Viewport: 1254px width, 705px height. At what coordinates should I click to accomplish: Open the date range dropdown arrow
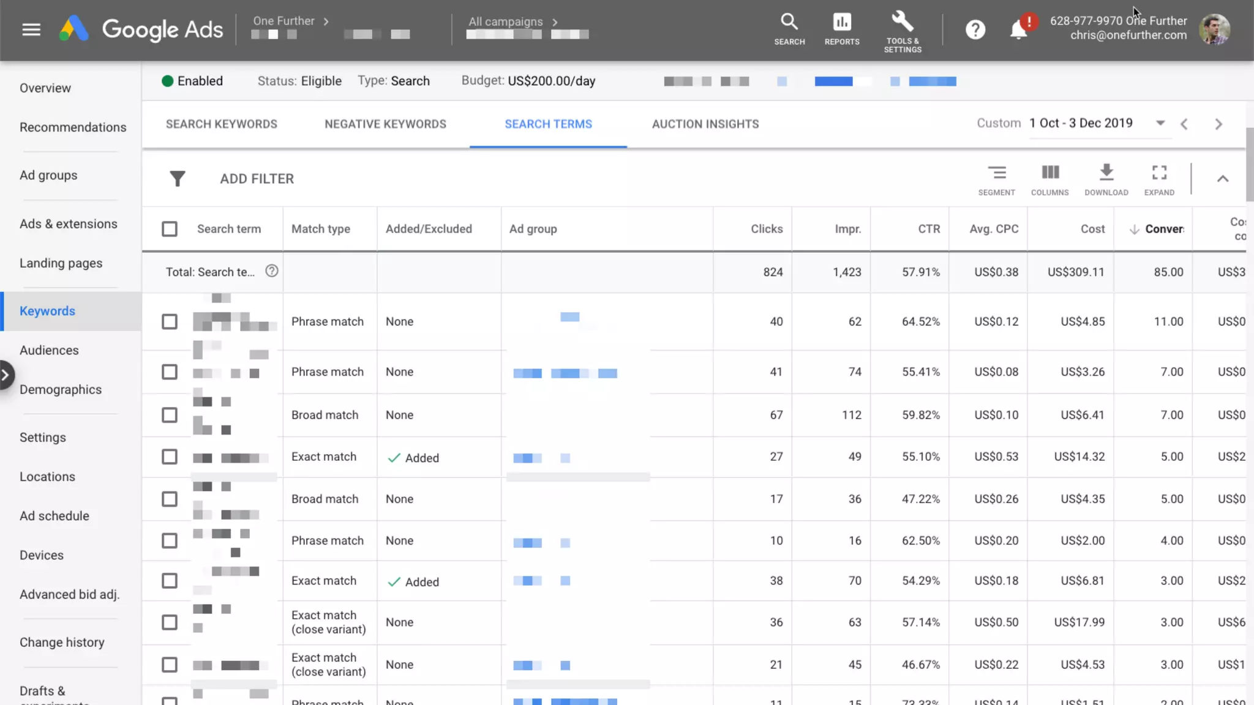click(1160, 123)
